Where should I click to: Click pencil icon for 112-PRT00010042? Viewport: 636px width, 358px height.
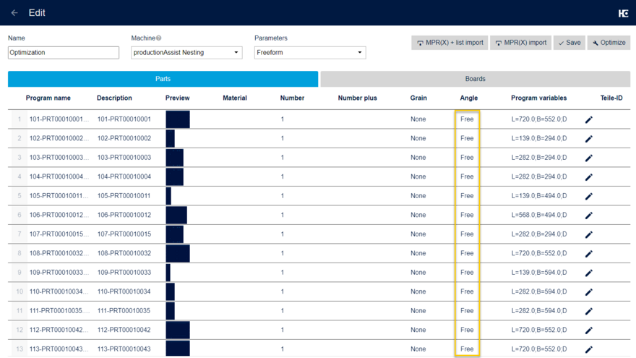[x=588, y=330]
